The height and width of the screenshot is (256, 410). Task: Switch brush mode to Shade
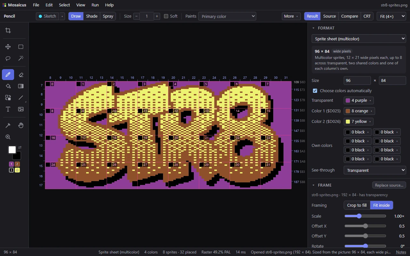pos(92,16)
